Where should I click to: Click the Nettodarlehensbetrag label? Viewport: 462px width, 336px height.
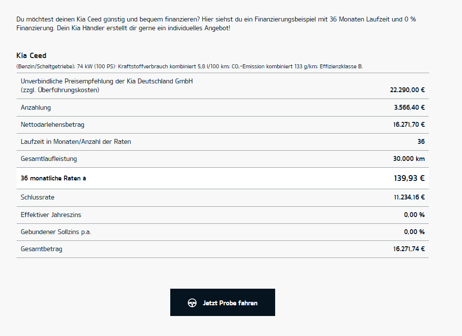[53, 124]
